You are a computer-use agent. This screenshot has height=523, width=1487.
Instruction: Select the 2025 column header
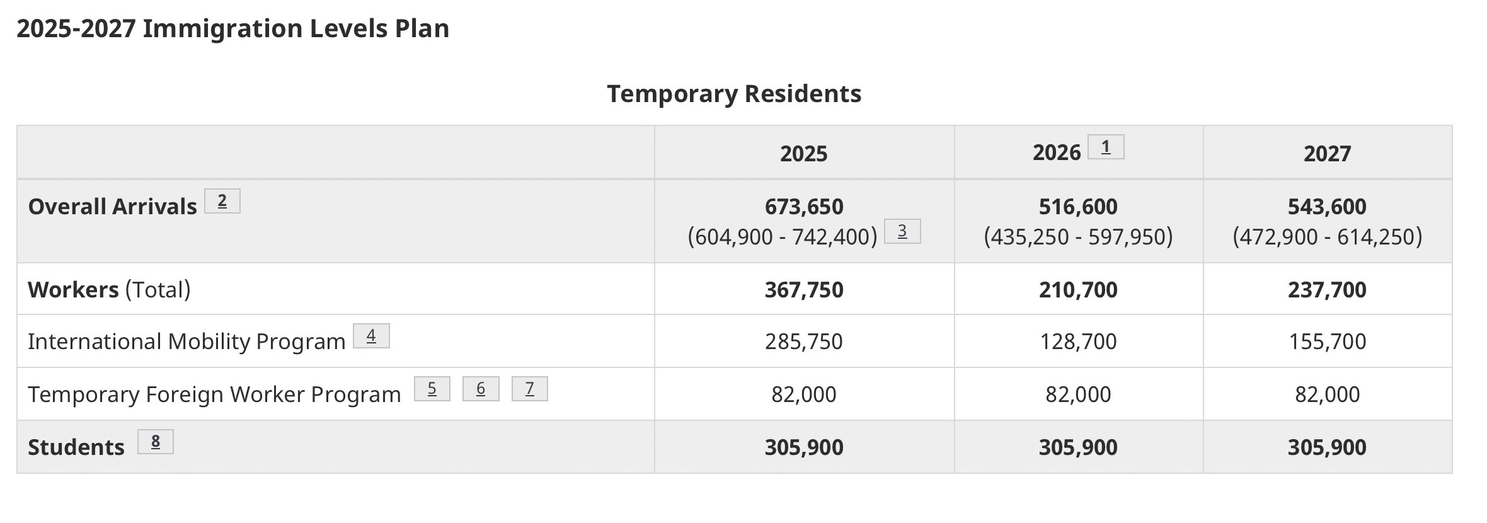[804, 153]
